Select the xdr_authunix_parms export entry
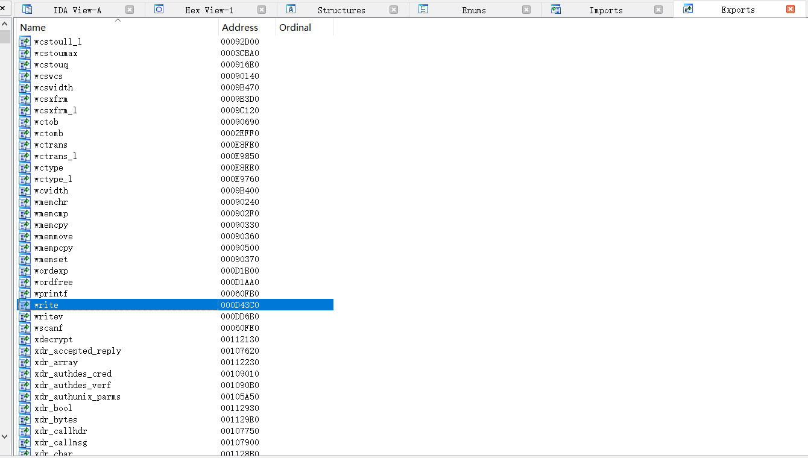Viewport: 808px width, 458px height. point(77,397)
